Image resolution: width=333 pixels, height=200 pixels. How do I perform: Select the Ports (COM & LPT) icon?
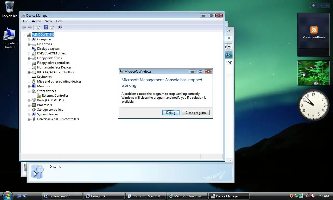tap(34, 100)
